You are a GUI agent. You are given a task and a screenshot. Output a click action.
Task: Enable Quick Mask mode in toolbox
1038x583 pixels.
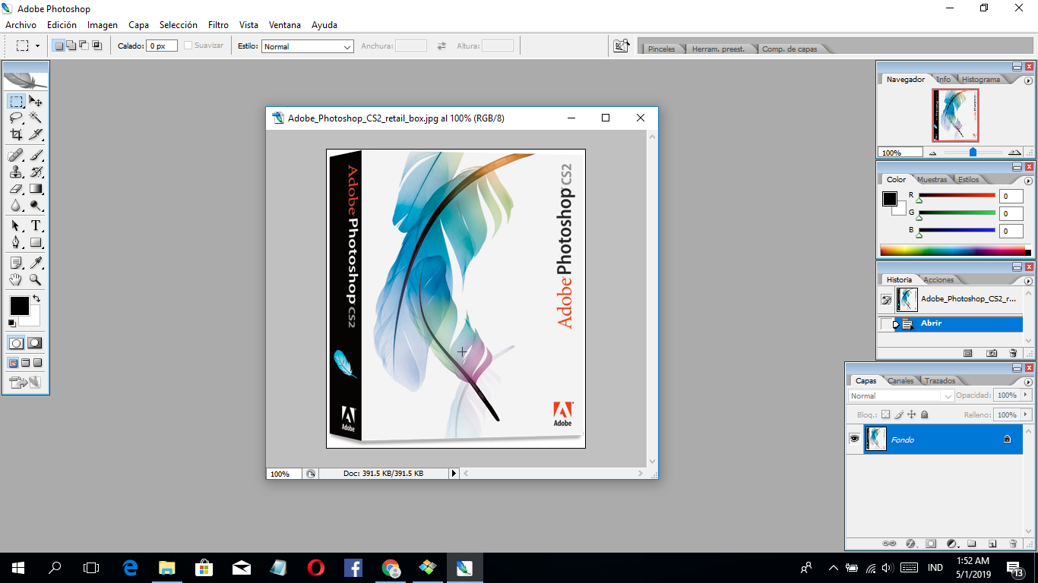coord(35,343)
